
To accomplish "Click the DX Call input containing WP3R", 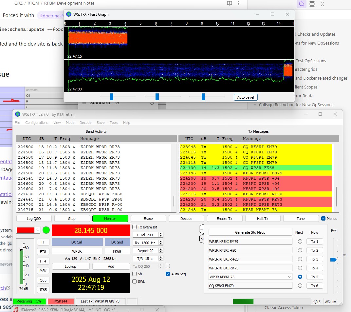I will (x=77, y=251).
